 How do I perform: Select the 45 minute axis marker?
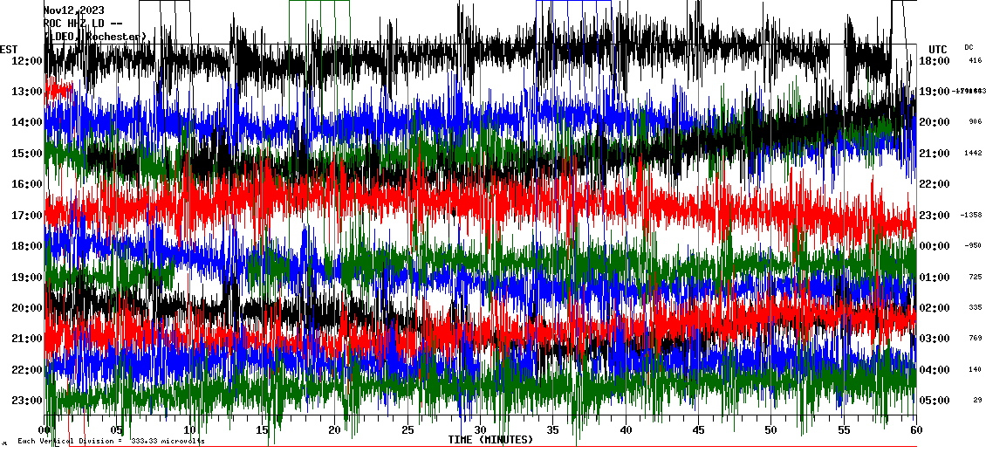pyautogui.click(x=696, y=430)
